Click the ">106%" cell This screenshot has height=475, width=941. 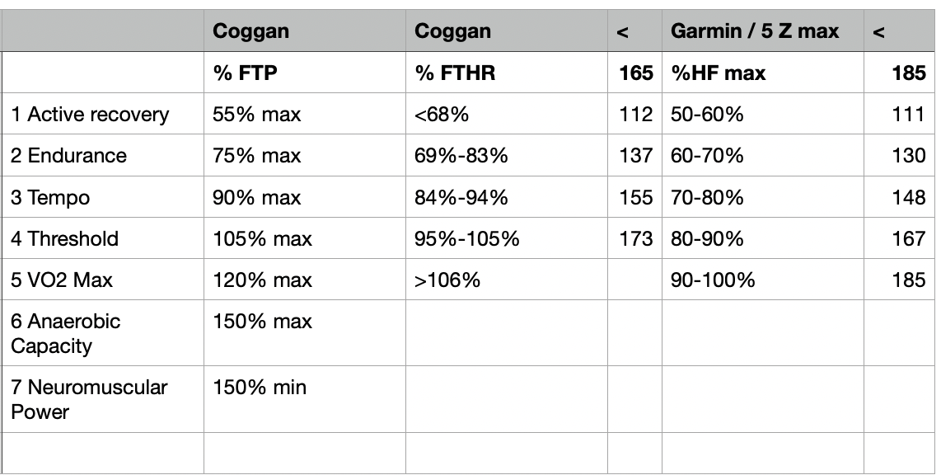coord(447,280)
